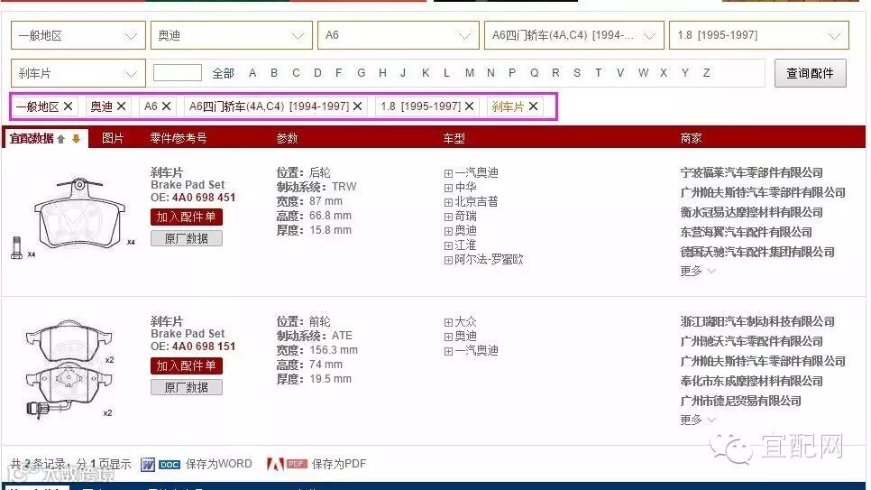Open merchant 东营海翼汽车配件有限公司
Viewport: 871px width, 490px height.
coord(746,233)
